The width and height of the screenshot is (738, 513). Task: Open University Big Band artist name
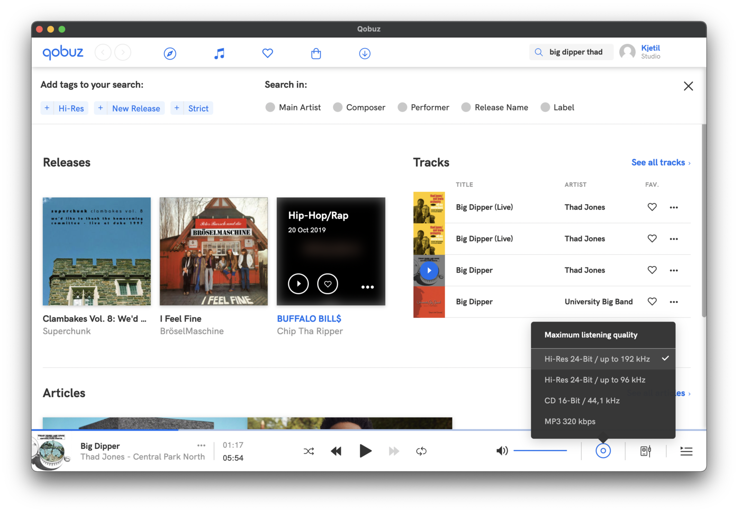(598, 302)
